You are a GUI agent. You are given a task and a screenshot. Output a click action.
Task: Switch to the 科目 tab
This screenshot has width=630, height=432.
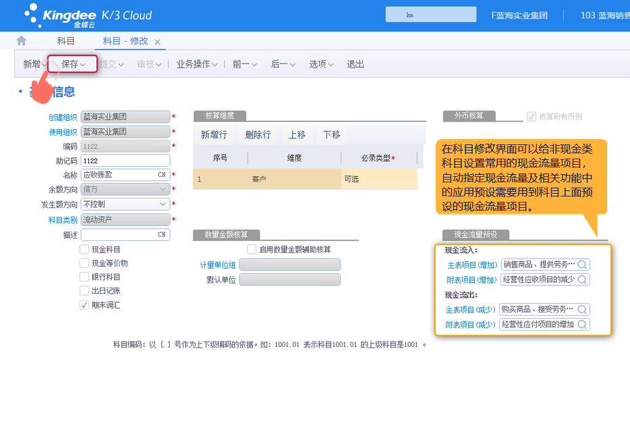66,41
